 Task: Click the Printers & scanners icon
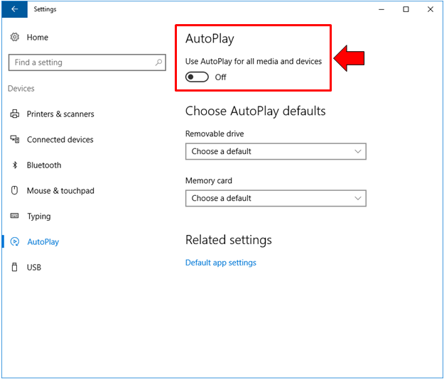pos(15,114)
